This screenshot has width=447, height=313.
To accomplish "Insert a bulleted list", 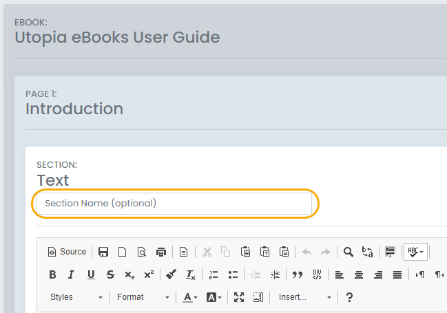I will tap(233, 274).
